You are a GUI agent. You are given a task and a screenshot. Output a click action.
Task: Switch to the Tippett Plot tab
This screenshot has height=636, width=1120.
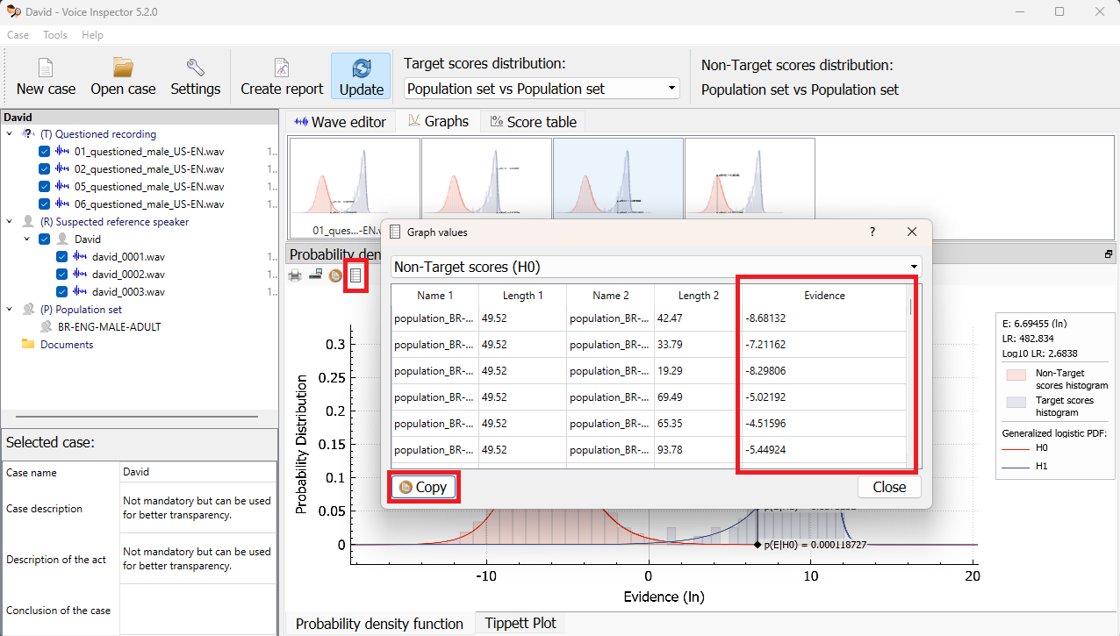pos(520,623)
